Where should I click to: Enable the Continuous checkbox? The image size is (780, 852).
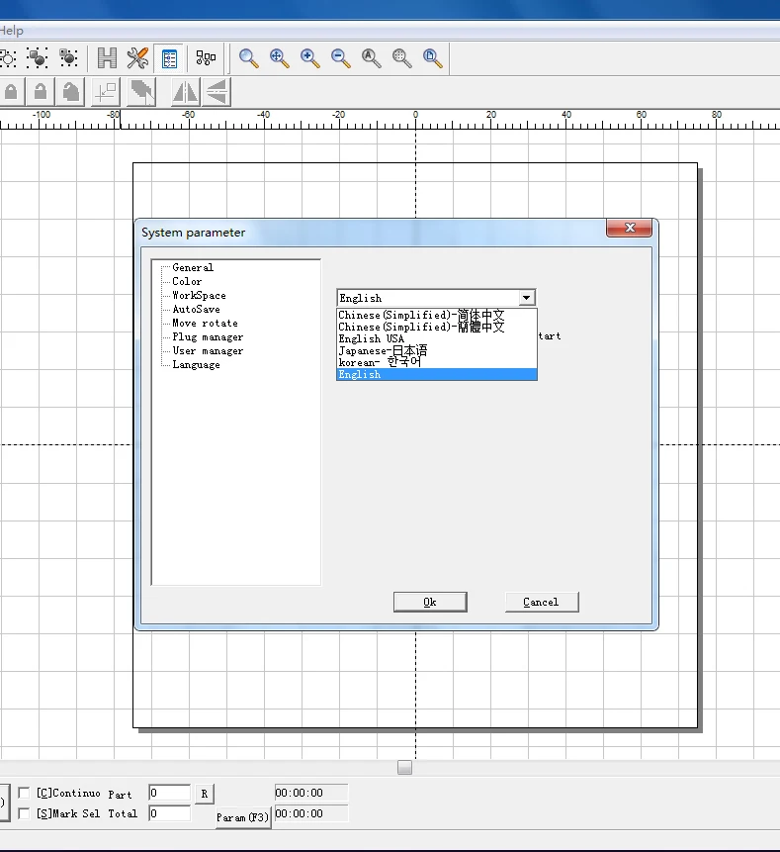25,794
